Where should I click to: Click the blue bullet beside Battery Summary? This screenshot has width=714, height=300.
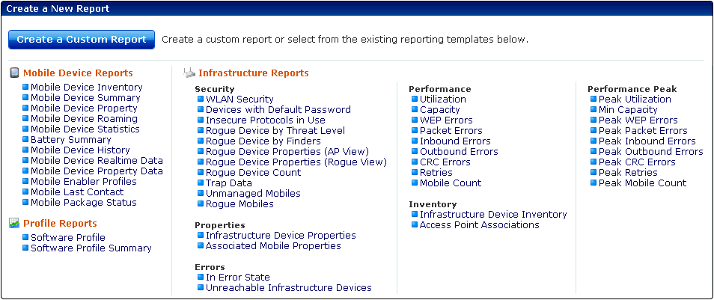click(x=25, y=139)
